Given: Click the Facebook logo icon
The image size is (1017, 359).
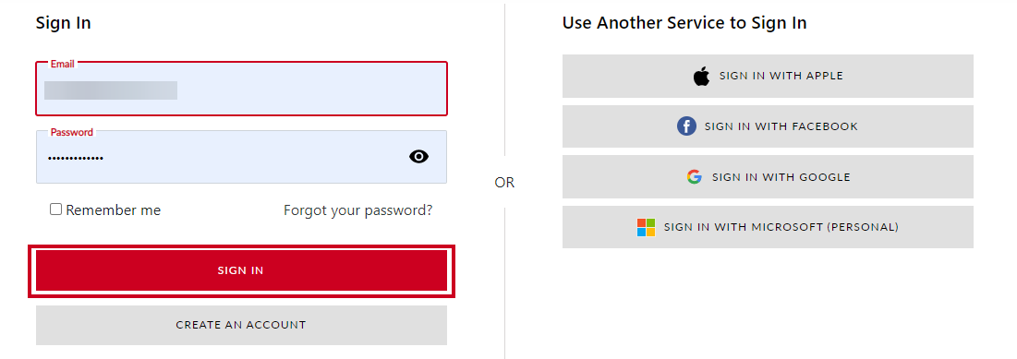Looking at the screenshot, I should [x=686, y=126].
